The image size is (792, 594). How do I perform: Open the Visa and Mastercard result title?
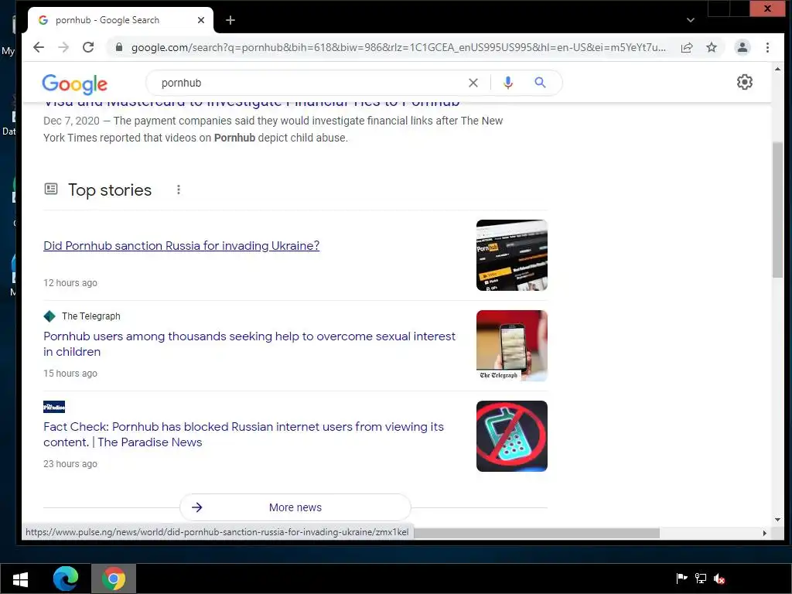point(251,104)
